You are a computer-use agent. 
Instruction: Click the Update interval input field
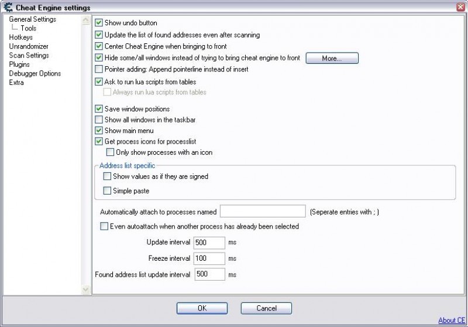coord(209,243)
